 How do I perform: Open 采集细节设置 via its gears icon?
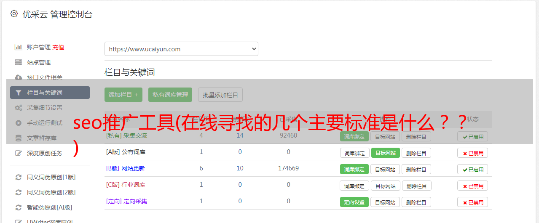pos(18,108)
